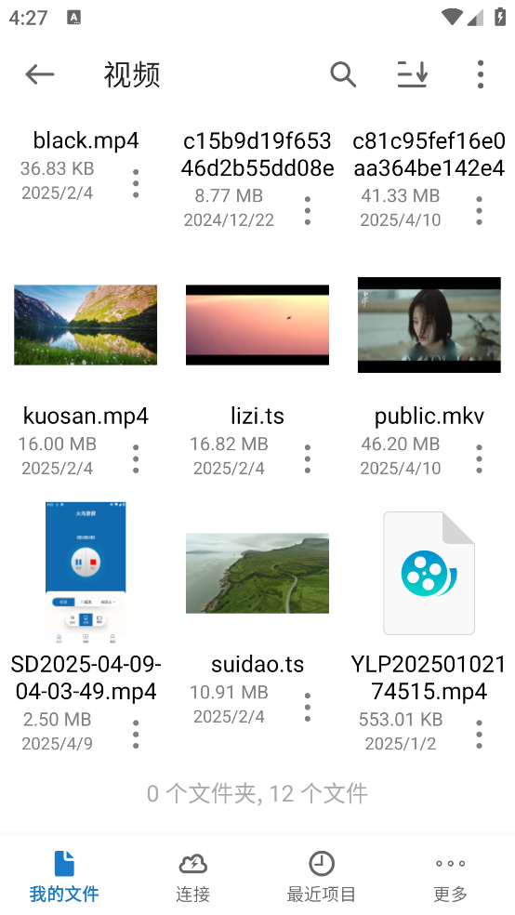This screenshot has height=915, width=515.
Task: Go back with the left arrow icon
Action: coord(40,74)
